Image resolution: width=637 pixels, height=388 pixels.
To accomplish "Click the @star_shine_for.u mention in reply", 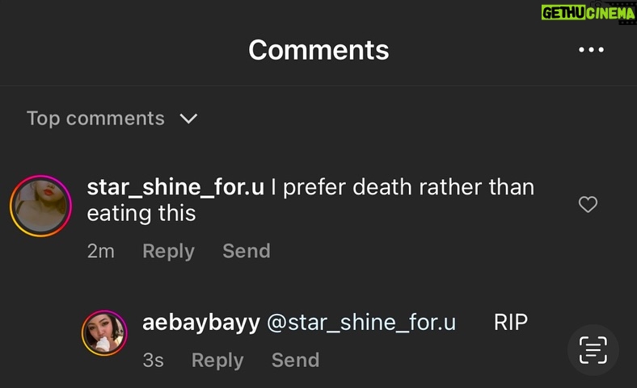I will pyautogui.click(x=361, y=323).
